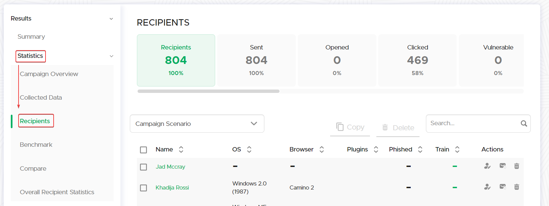Collapse the Statistics submenu chevron

(111, 56)
